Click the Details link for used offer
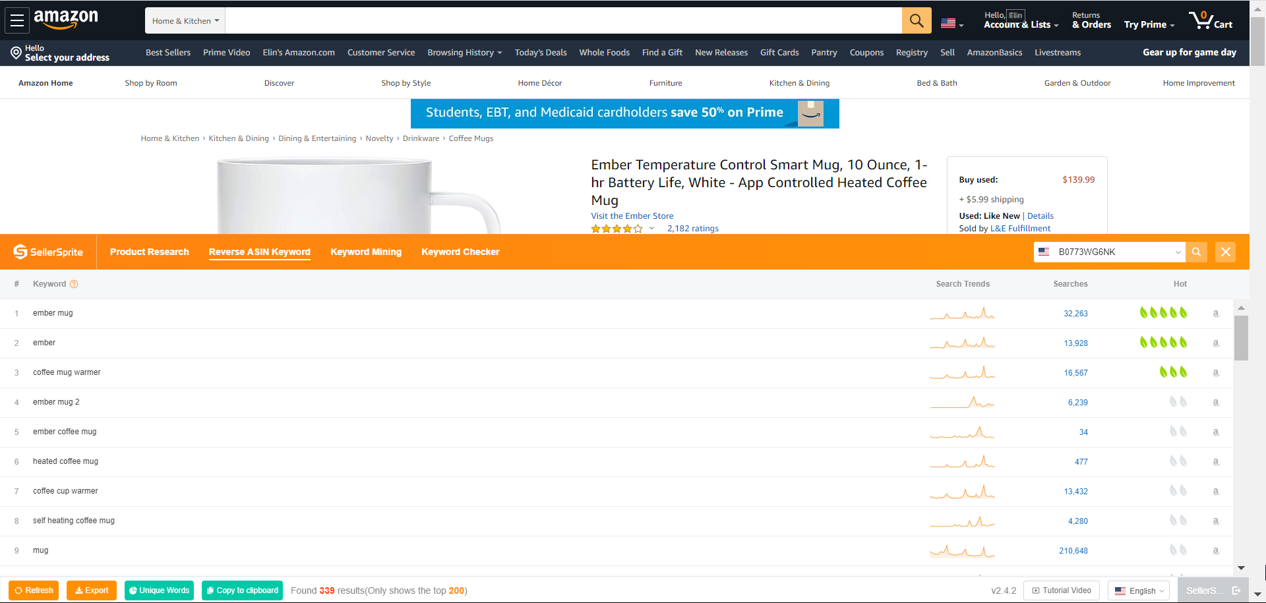The image size is (1266, 603). [1040, 216]
